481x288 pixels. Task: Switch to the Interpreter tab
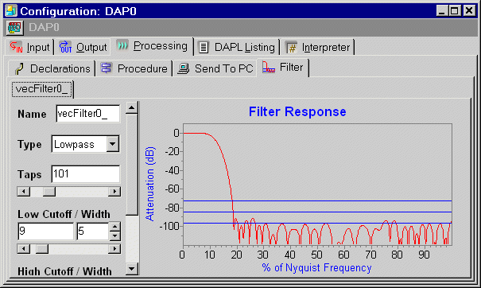(x=318, y=47)
